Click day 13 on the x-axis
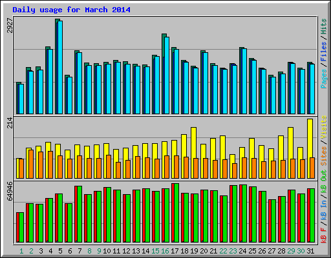Viewport: 331px width, 258px height. click(136, 251)
